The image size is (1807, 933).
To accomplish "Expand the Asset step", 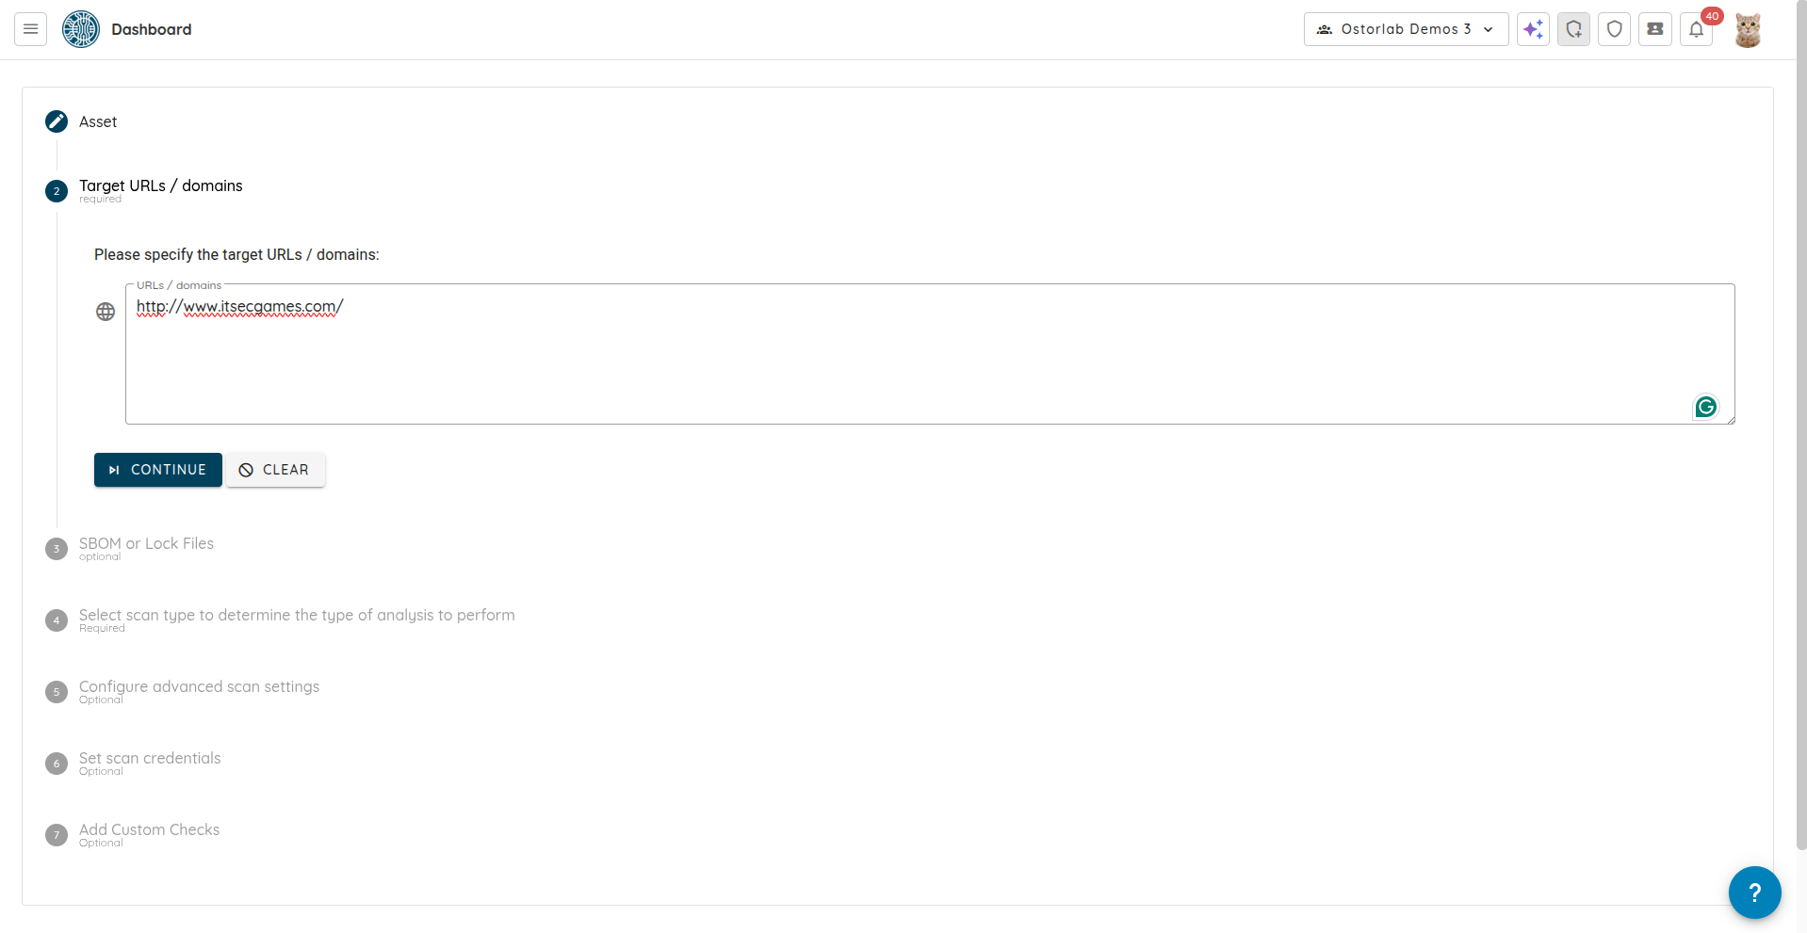I will (x=98, y=121).
